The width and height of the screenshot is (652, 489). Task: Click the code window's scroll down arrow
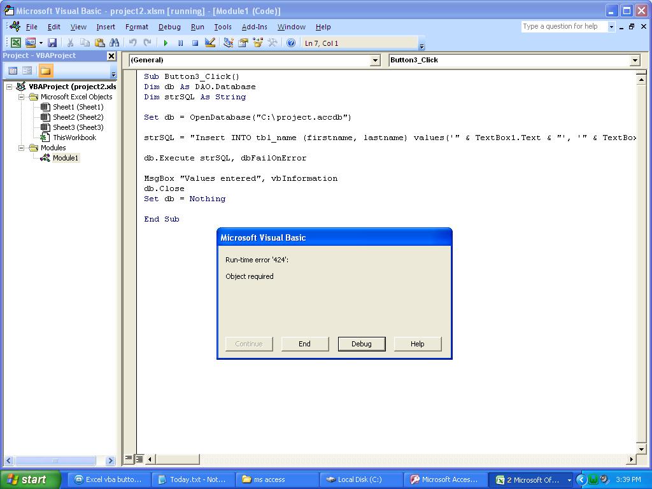click(641, 449)
